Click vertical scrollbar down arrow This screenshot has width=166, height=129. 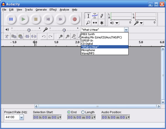163,102
